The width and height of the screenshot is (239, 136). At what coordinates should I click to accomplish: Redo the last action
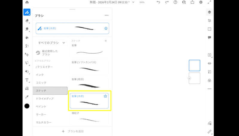point(167,2)
